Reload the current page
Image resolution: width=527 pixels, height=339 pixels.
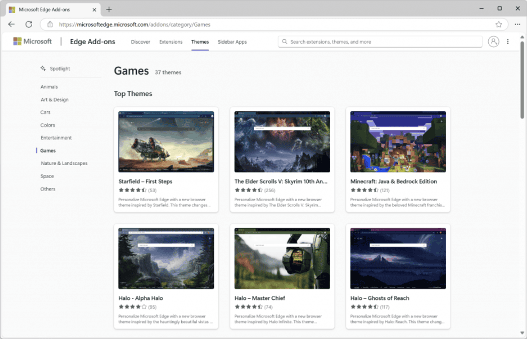pyautogui.click(x=29, y=24)
